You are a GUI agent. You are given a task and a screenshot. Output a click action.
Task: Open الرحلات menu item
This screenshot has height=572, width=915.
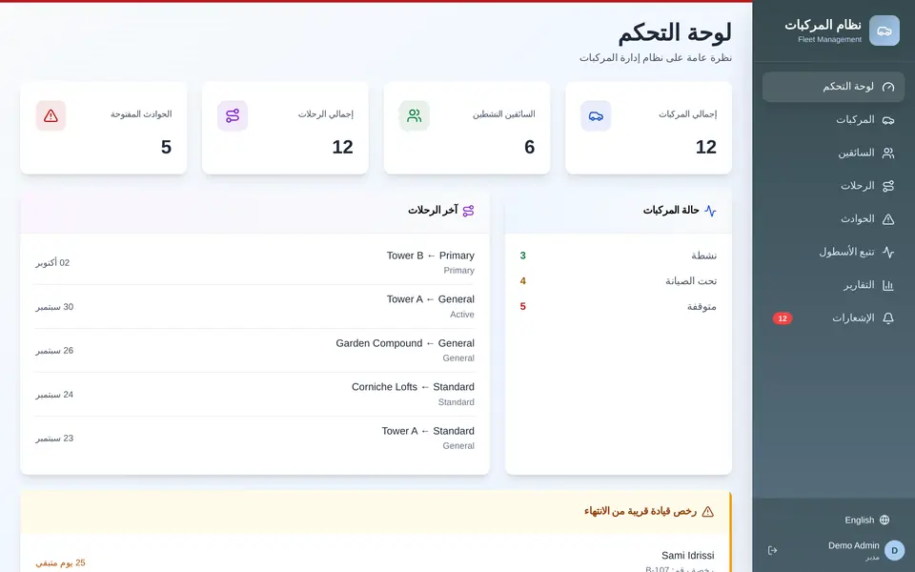(x=833, y=186)
